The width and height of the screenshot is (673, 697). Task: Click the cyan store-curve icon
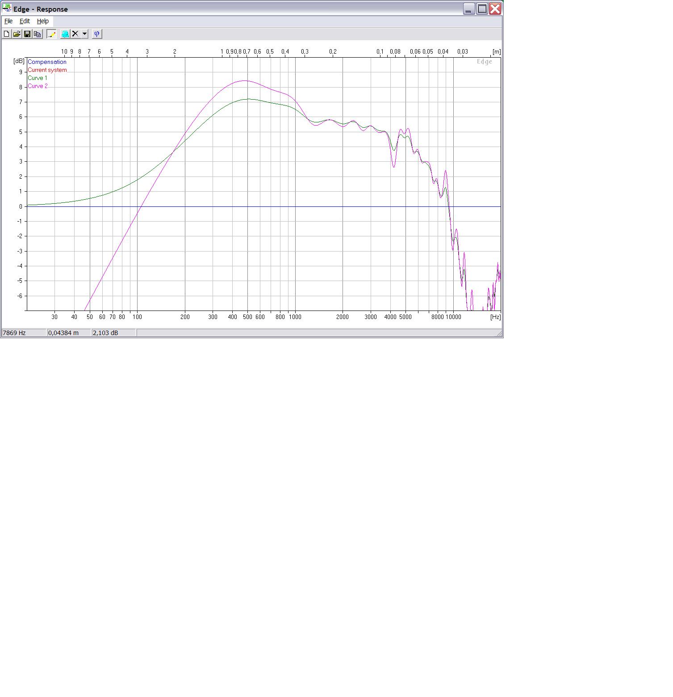click(65, 34)
